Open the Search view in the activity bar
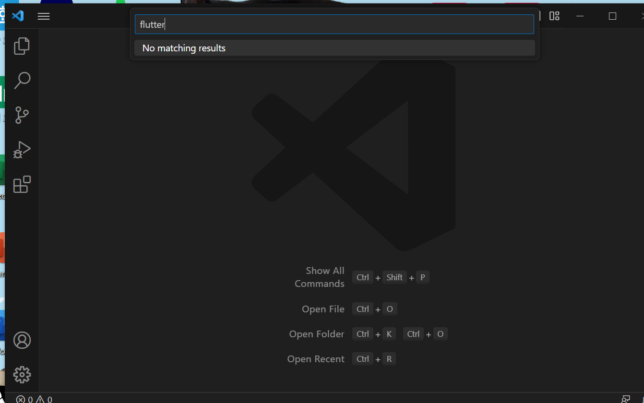Viewport: 644px width, 403px height. click(x=22, y=81)
